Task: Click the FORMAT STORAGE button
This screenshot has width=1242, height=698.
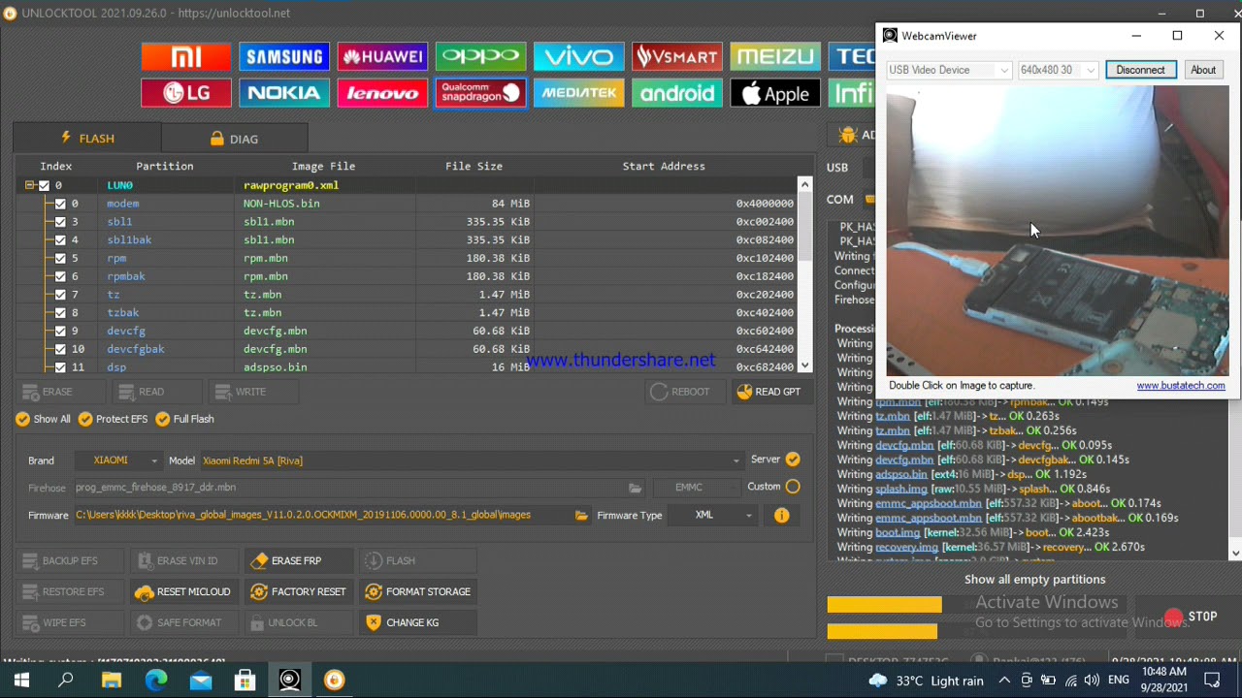Action: click(x=417, y=591)
